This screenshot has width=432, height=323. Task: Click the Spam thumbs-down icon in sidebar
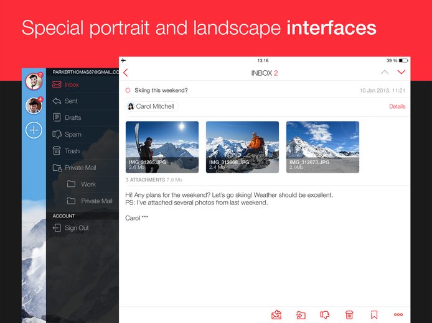57,134
